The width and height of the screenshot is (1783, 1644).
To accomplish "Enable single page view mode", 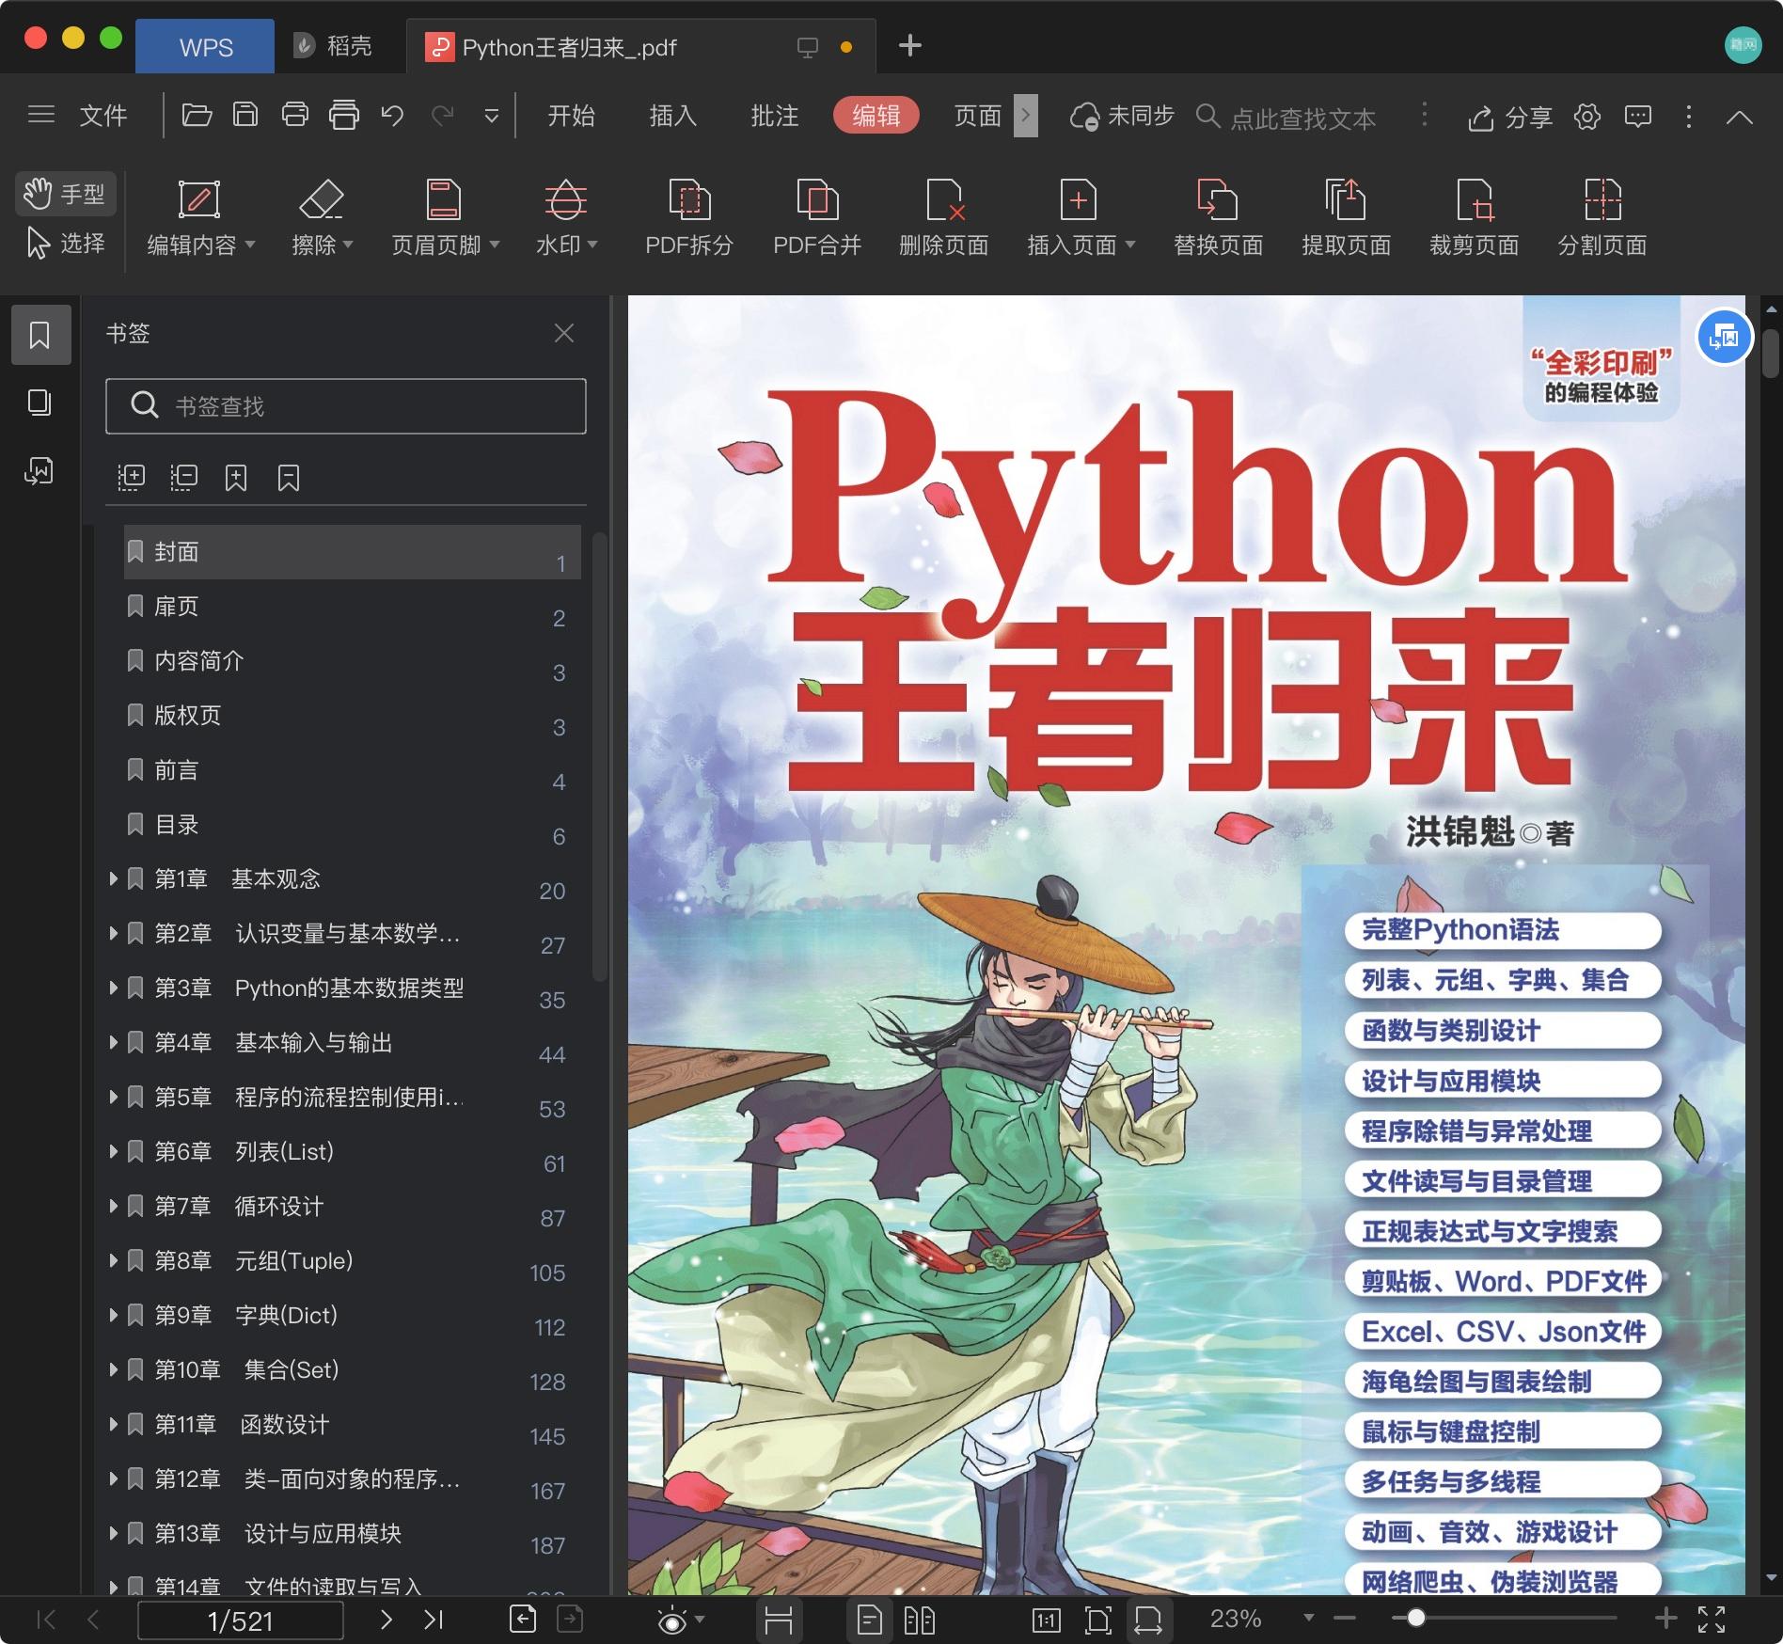I will (870, 1619).
